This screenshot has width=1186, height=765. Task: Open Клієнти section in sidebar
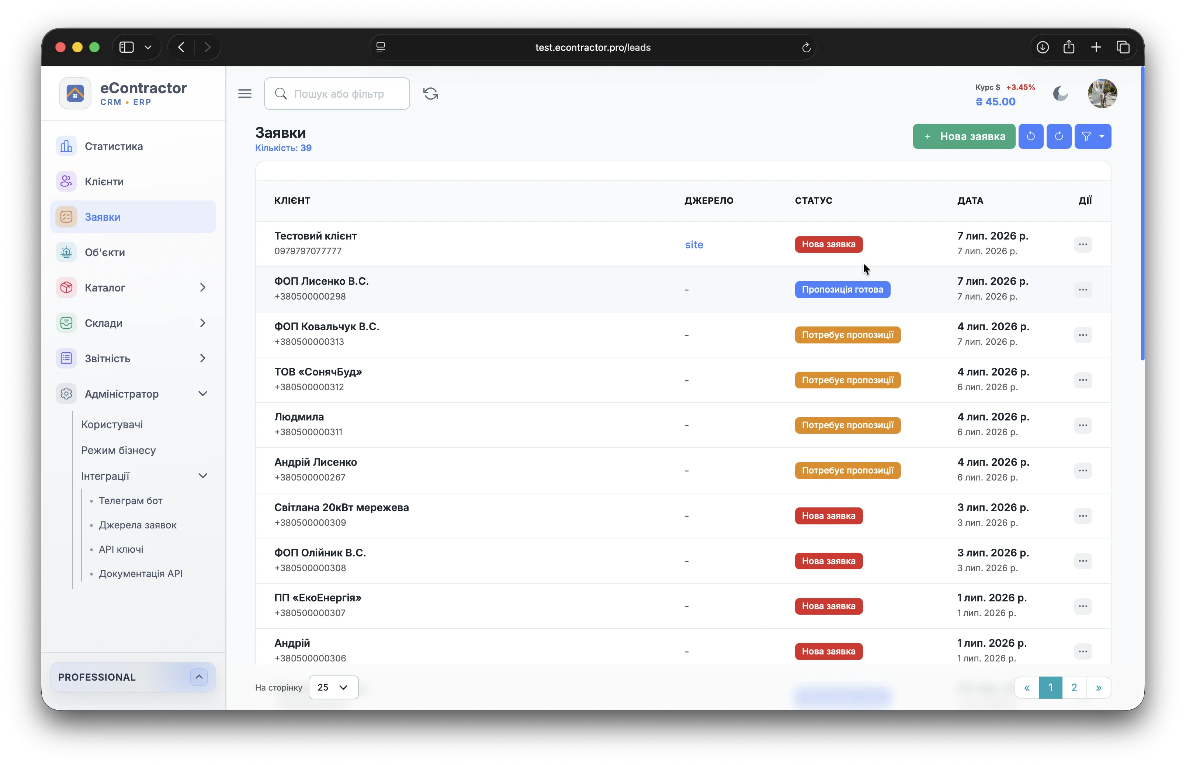point(133,181)
